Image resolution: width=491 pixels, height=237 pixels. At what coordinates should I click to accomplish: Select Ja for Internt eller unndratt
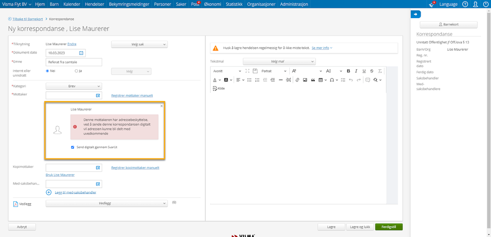tap(76, 71)
